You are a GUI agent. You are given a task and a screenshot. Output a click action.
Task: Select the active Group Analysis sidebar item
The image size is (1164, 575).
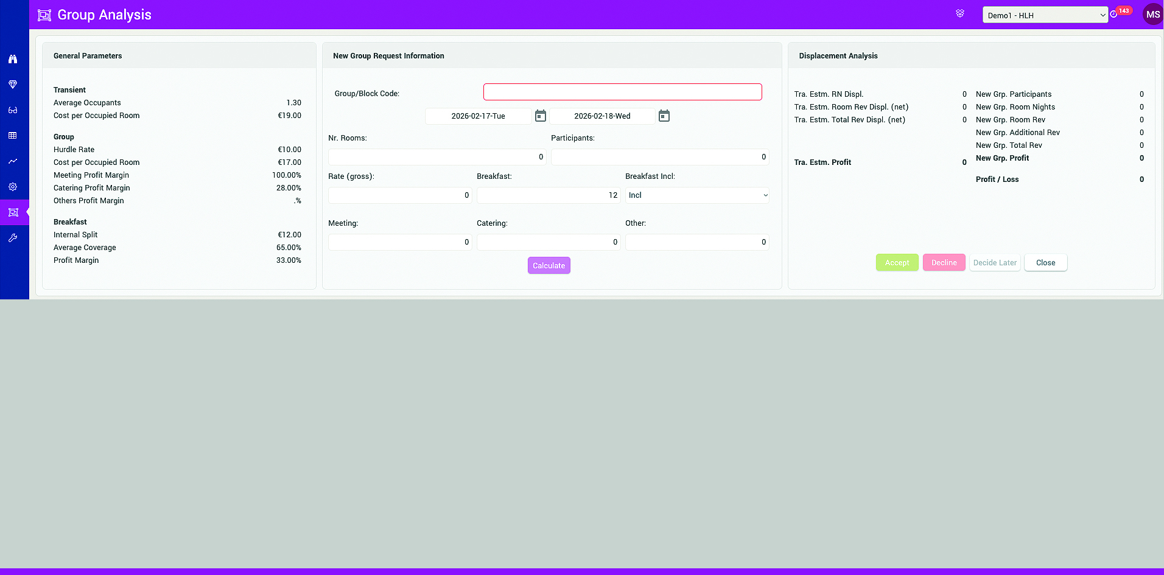click(13, 212)
